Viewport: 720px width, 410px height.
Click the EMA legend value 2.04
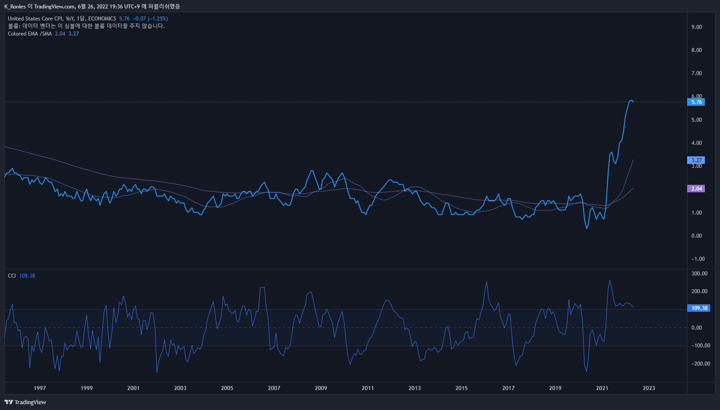pos(60,34)
